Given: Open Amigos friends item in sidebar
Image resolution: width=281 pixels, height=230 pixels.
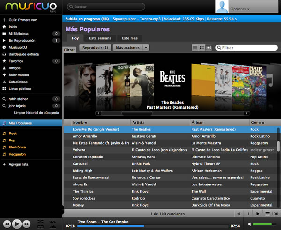Looking at the screenshot, I should 15,68.
